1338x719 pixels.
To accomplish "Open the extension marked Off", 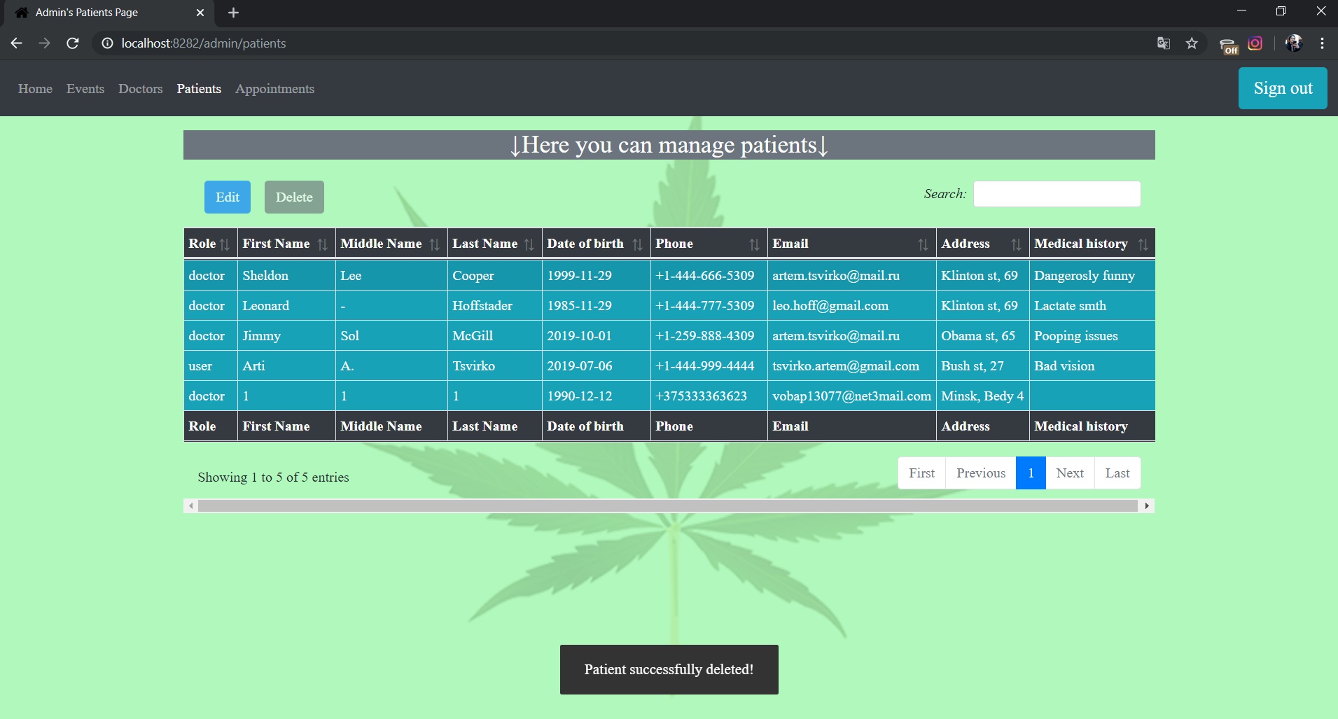I will (x=1229, y=46).
